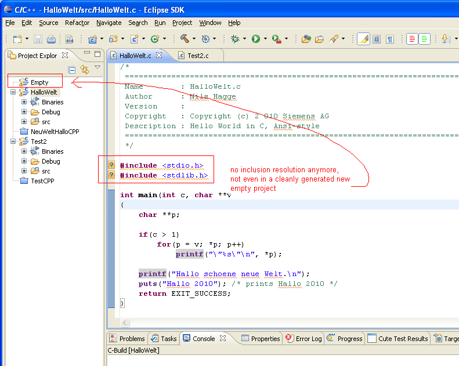Viewport: 459px width, 366px height.
Task: Maximize the Project Explorer panel
Action: tap(97, 54)
